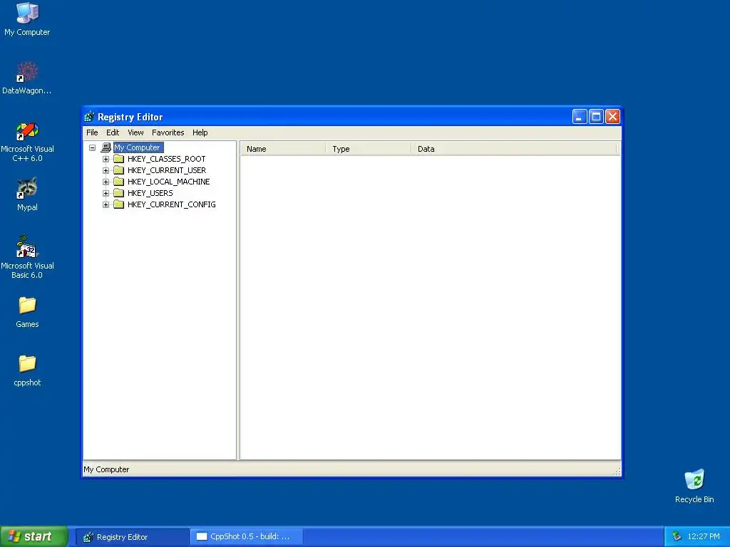Open the Help menu

click(x=200, y=132)
